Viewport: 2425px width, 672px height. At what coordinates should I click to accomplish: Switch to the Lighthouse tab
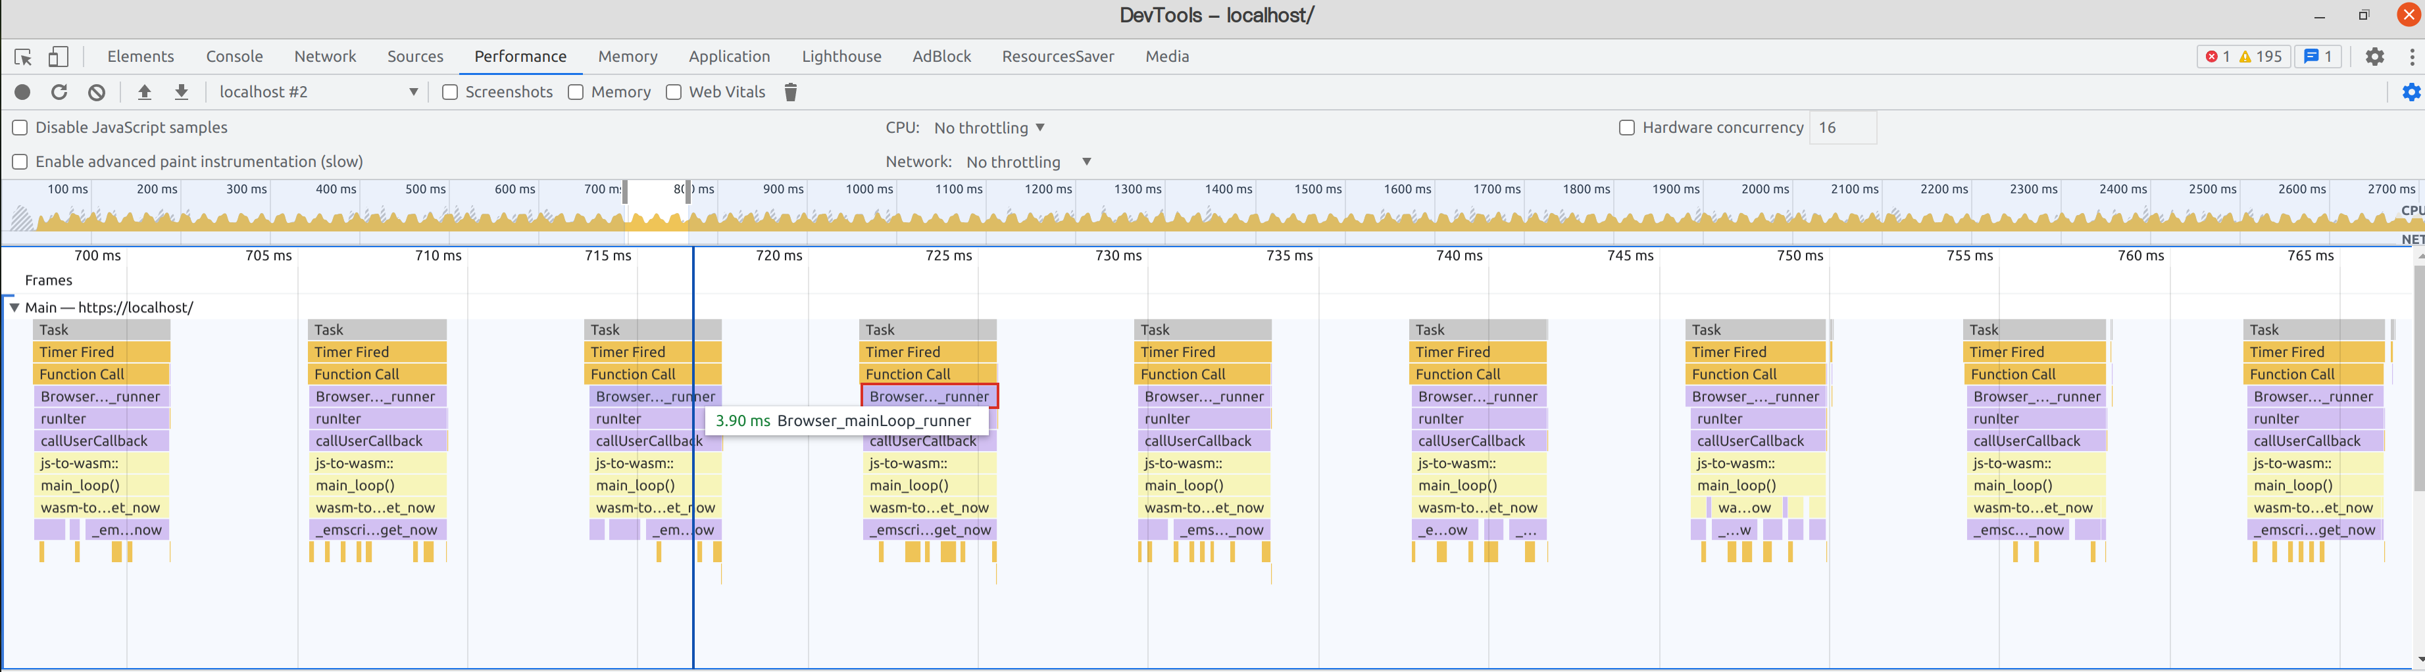point(841,57)
